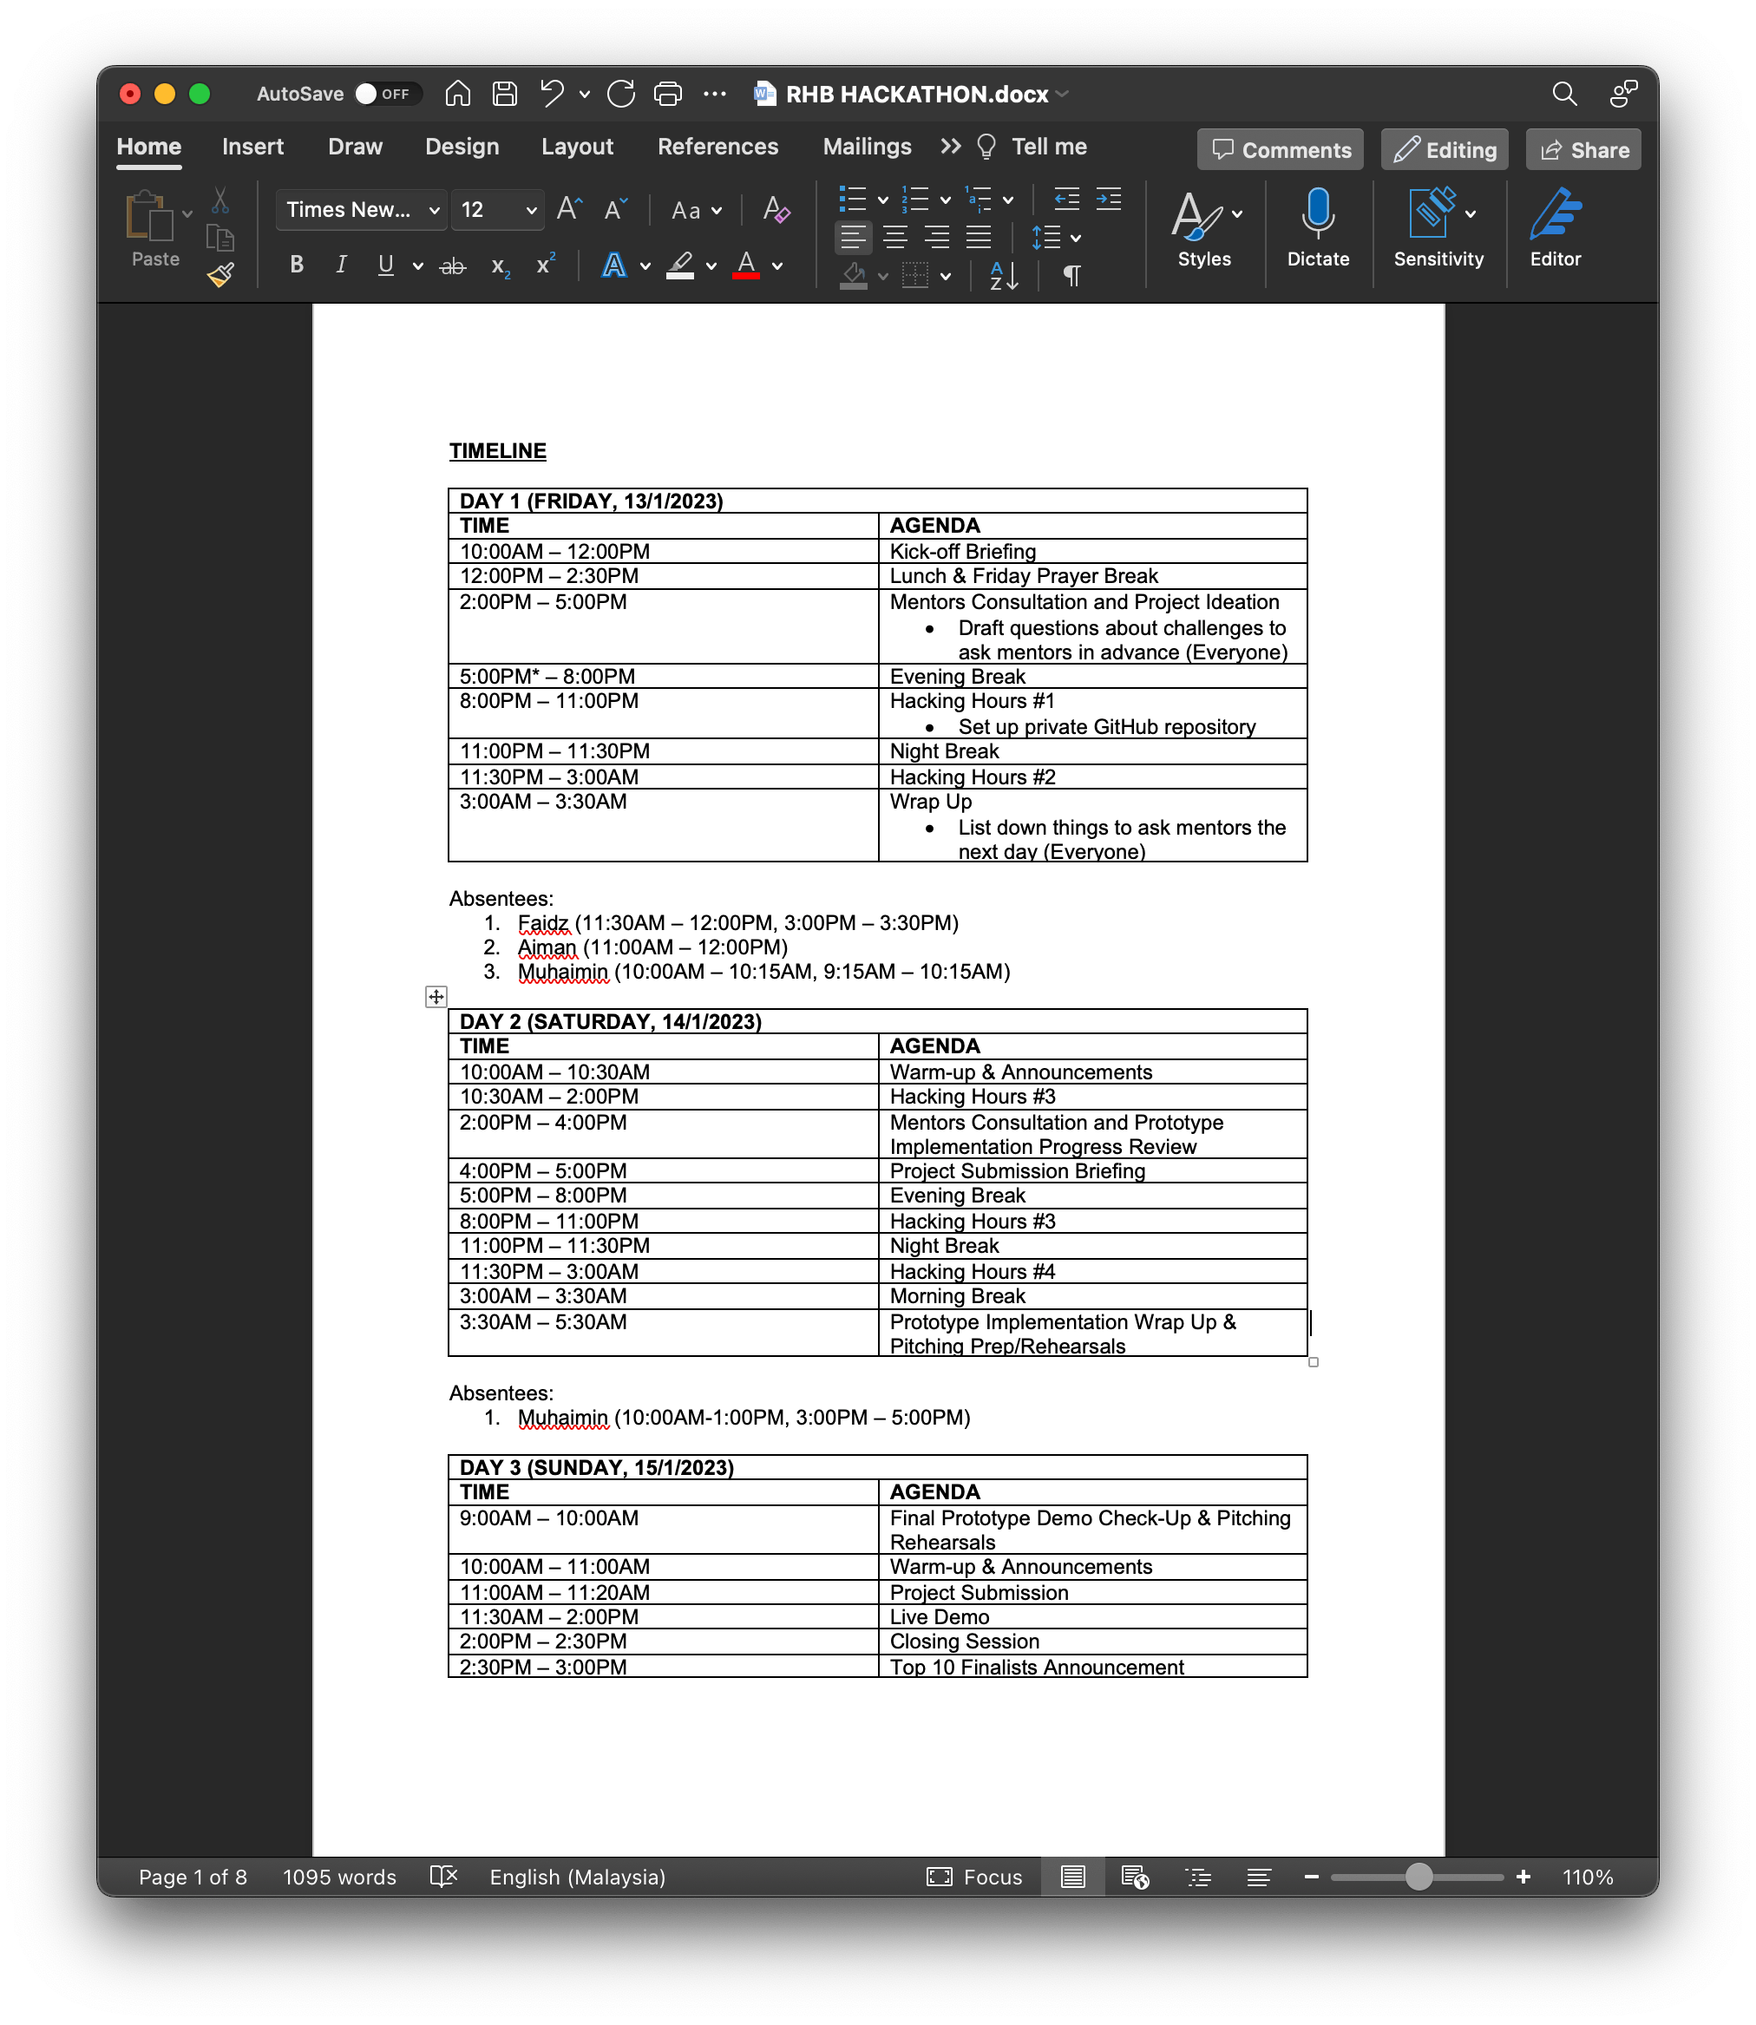
Task: Open the Layout tab
Action: [577, 147]
